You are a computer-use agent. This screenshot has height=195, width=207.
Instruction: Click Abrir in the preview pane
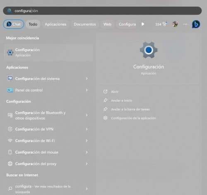[115, 92]
